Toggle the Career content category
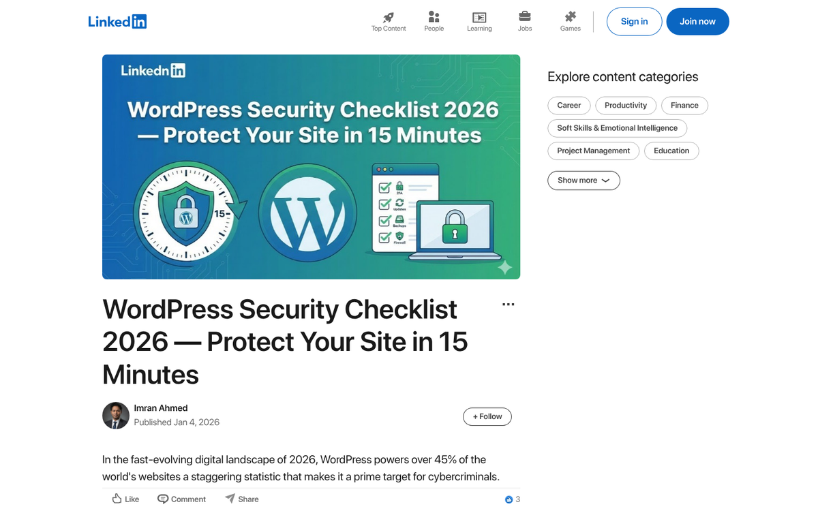Viewport: 818px width, 511px height. point(569,105)
